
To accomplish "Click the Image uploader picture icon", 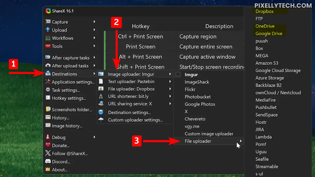I will click(101, 74).
